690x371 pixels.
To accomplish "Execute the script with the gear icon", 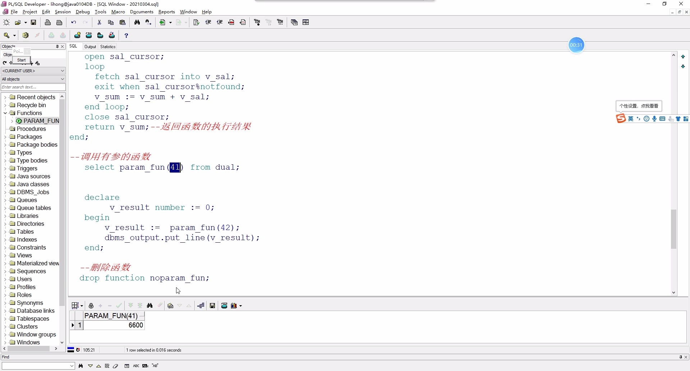I will pyautogui.click(x=26, y=35).
